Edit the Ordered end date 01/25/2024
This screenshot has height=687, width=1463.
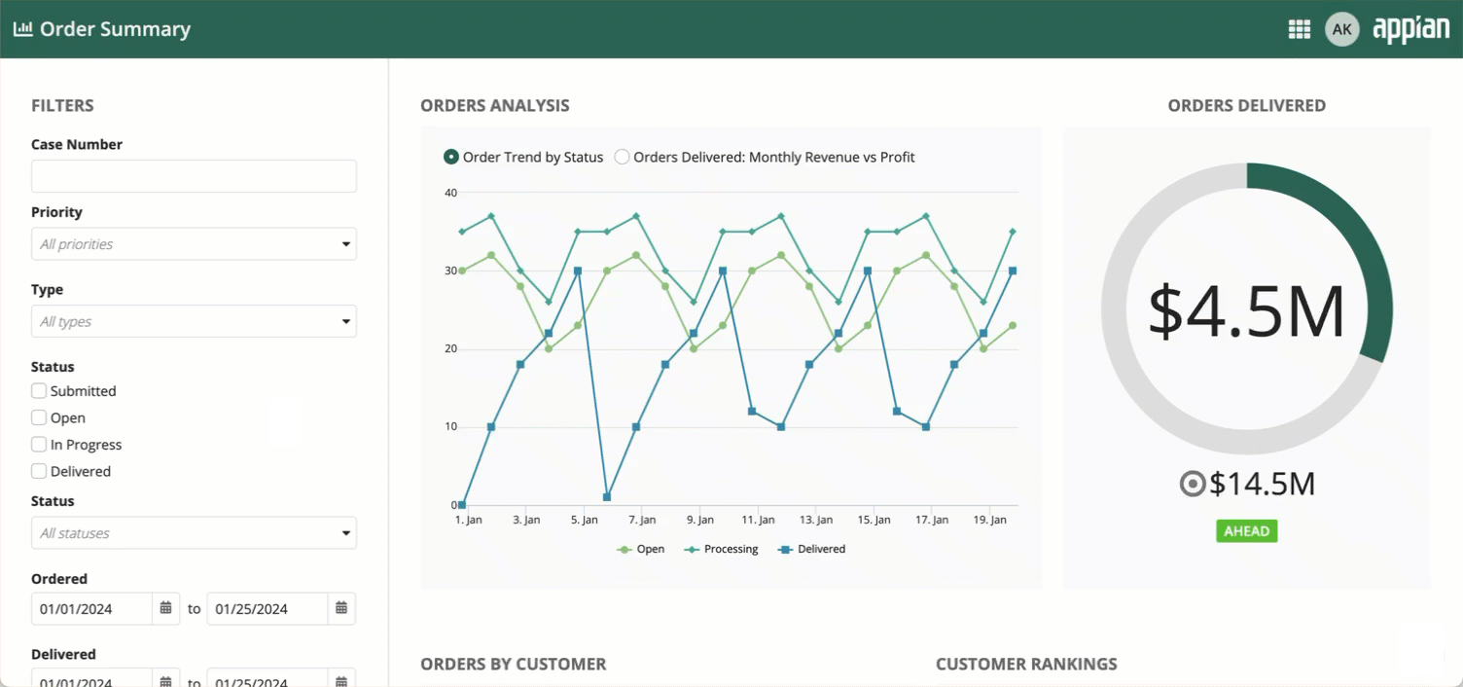(268, 608)
